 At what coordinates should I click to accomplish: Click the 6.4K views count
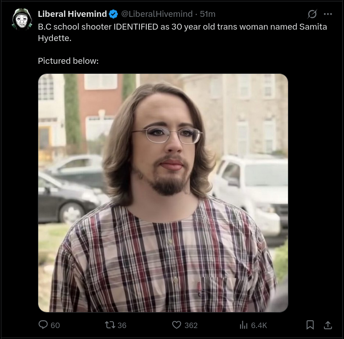click(259, 325)
